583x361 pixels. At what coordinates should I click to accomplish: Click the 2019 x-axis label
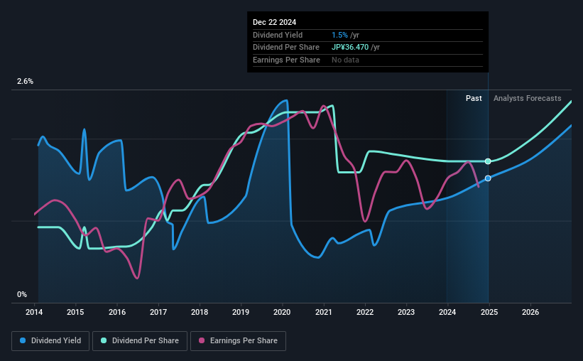tap(241, 312)
